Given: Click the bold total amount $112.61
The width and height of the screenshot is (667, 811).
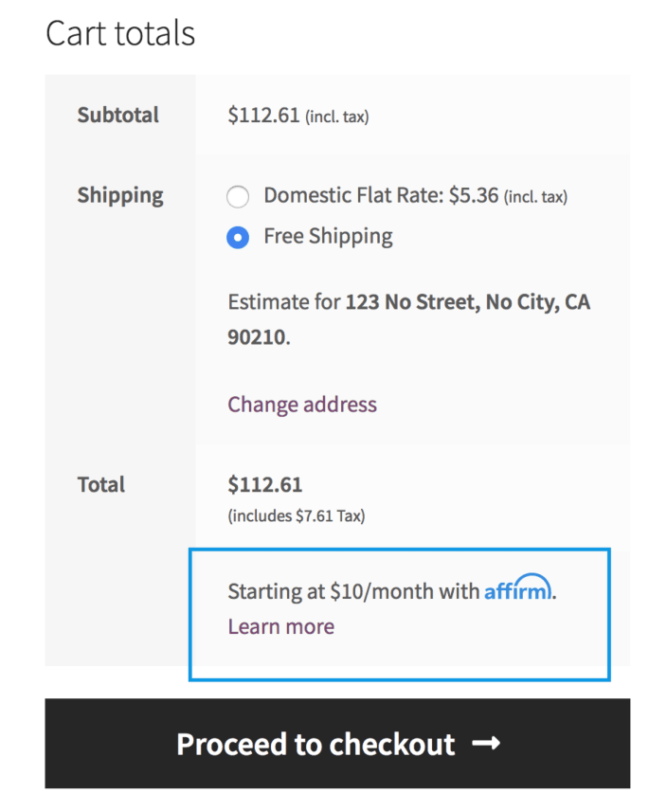Looking at the screenshot, I should click(x=265, y=485).
